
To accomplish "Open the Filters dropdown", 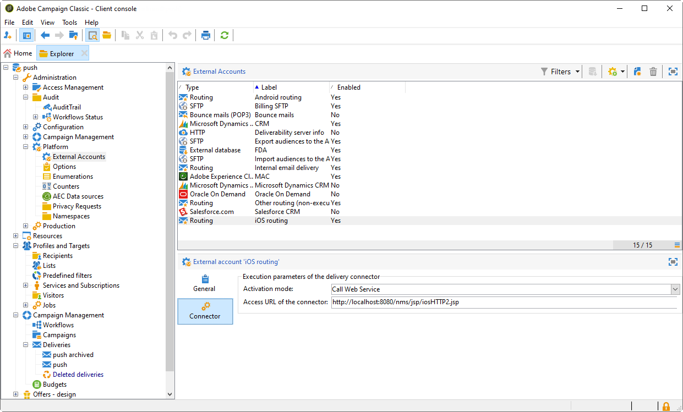I will click(561, 72).
